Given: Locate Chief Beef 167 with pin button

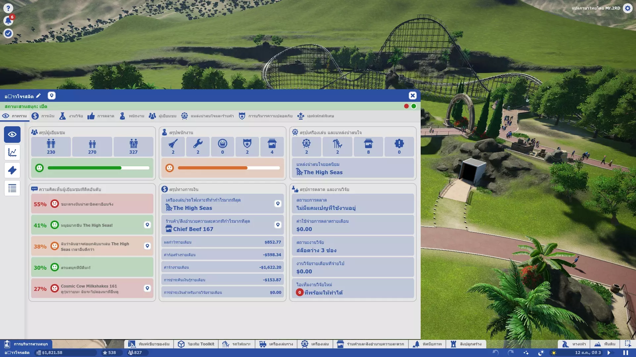Looking at the screenshot, I should coord(278,225).
